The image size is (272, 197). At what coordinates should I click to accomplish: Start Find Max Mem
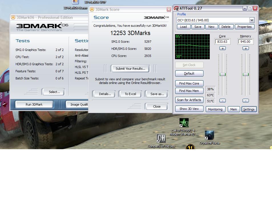coord(189,91)
